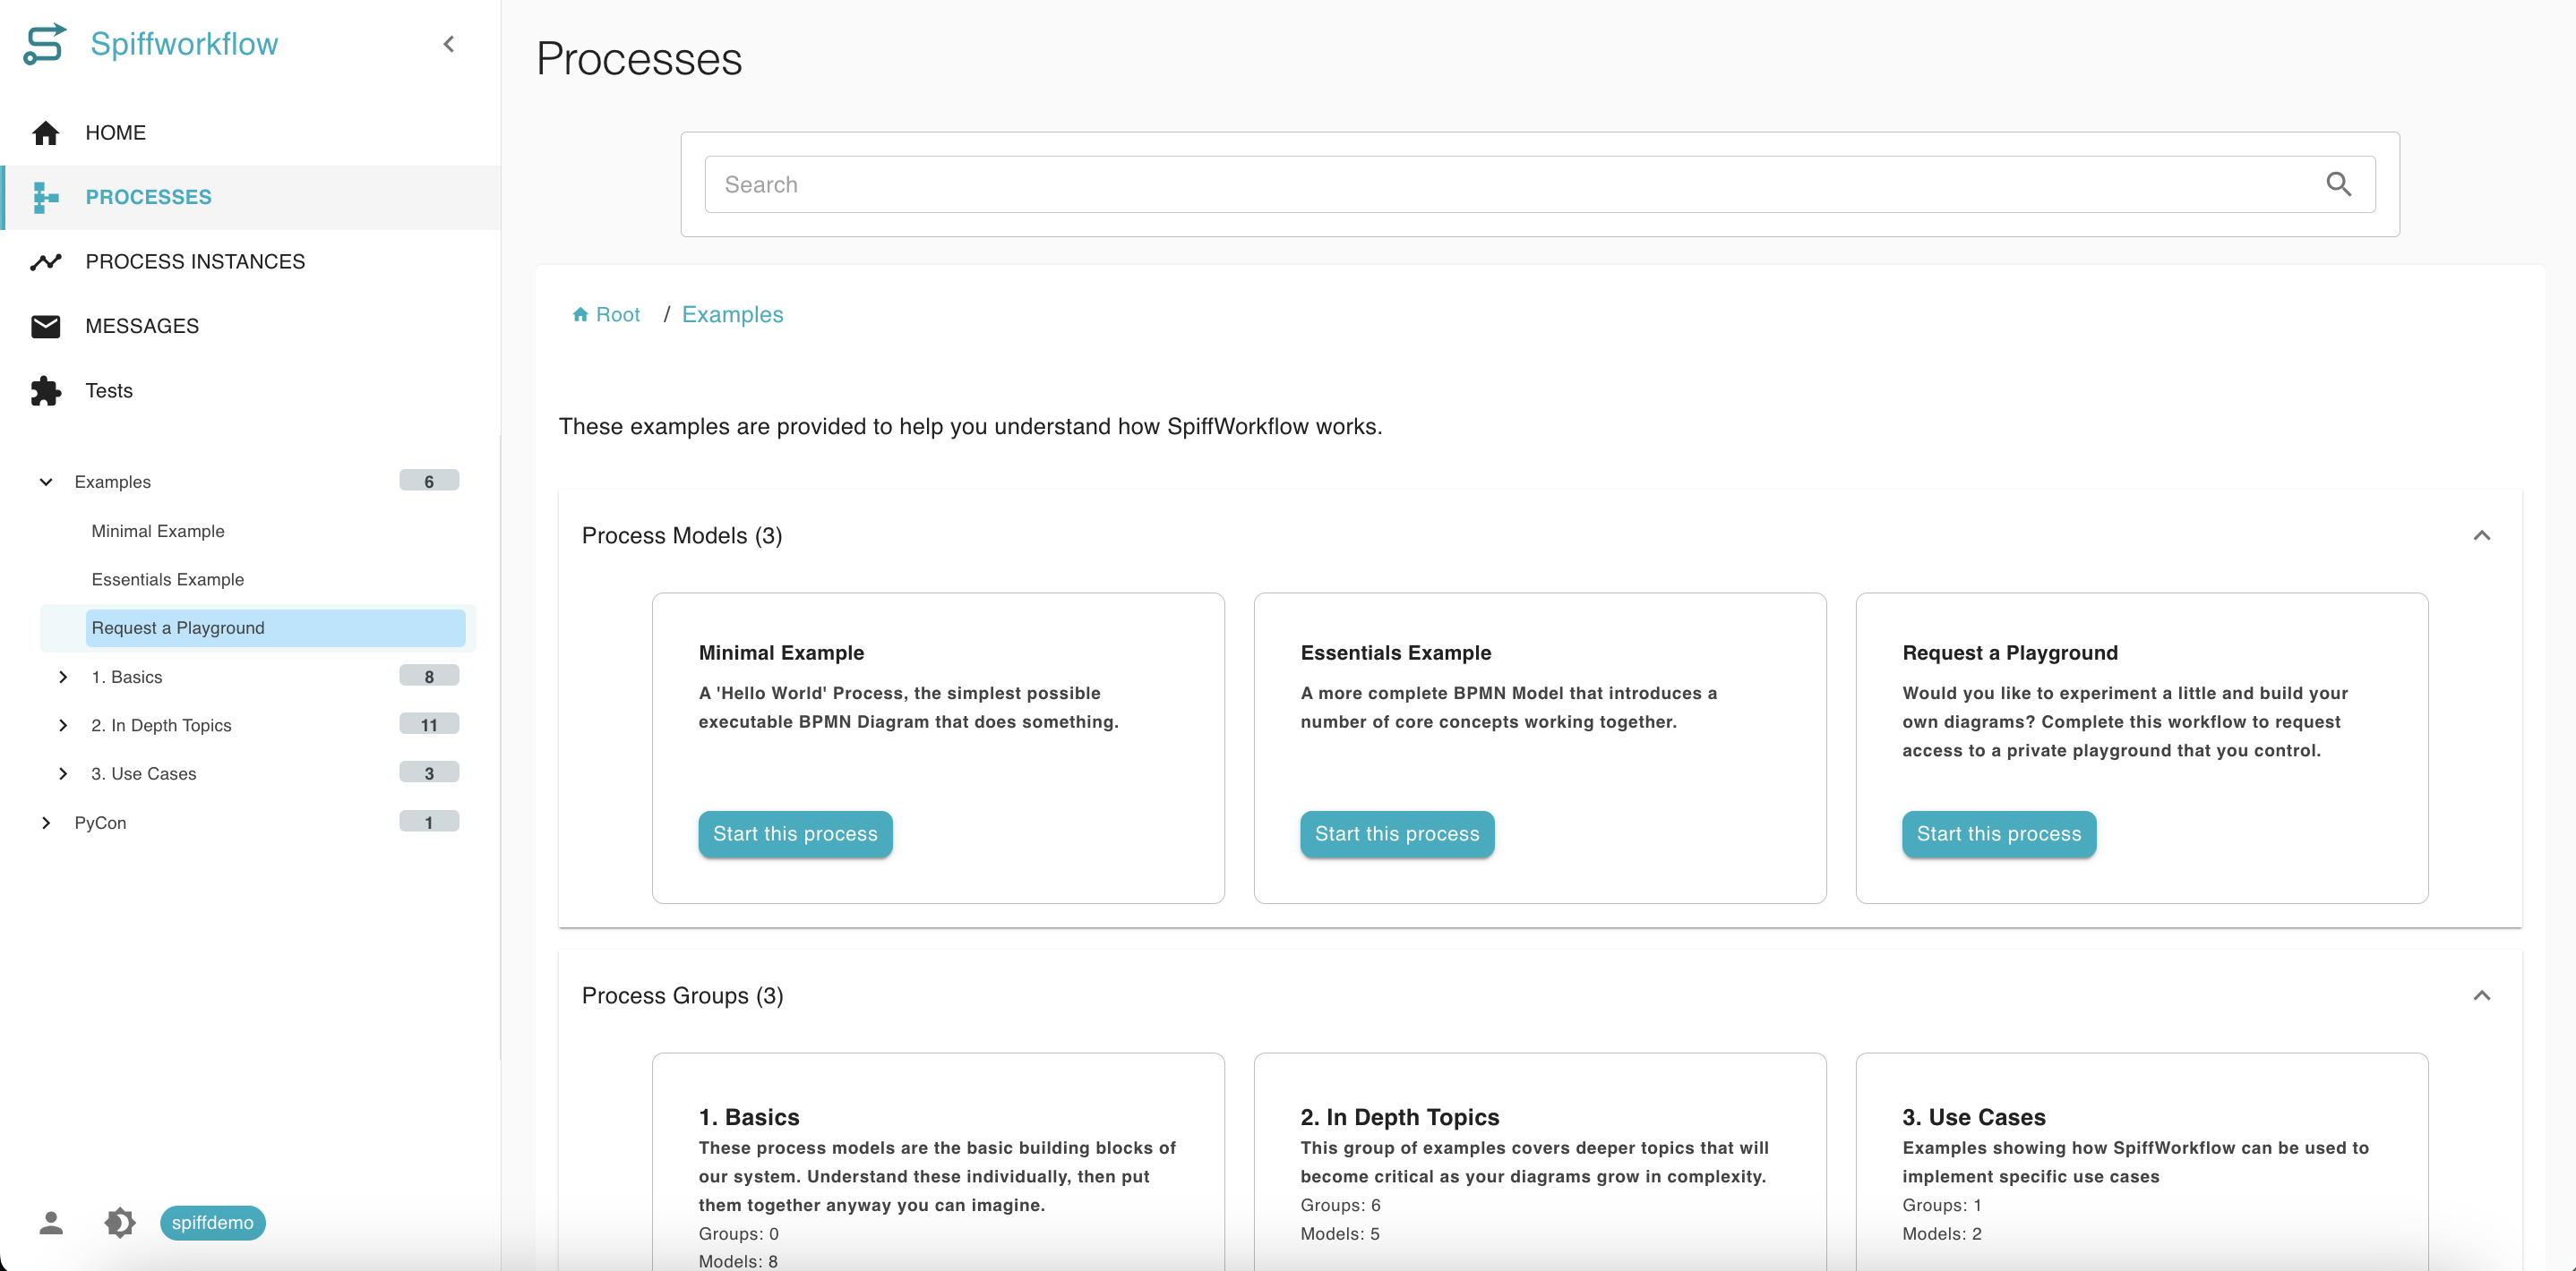Viewport: 2576px width, 1271px height.
Task: Select 1. Basics in the tree
Action: (x=127, y=677)
